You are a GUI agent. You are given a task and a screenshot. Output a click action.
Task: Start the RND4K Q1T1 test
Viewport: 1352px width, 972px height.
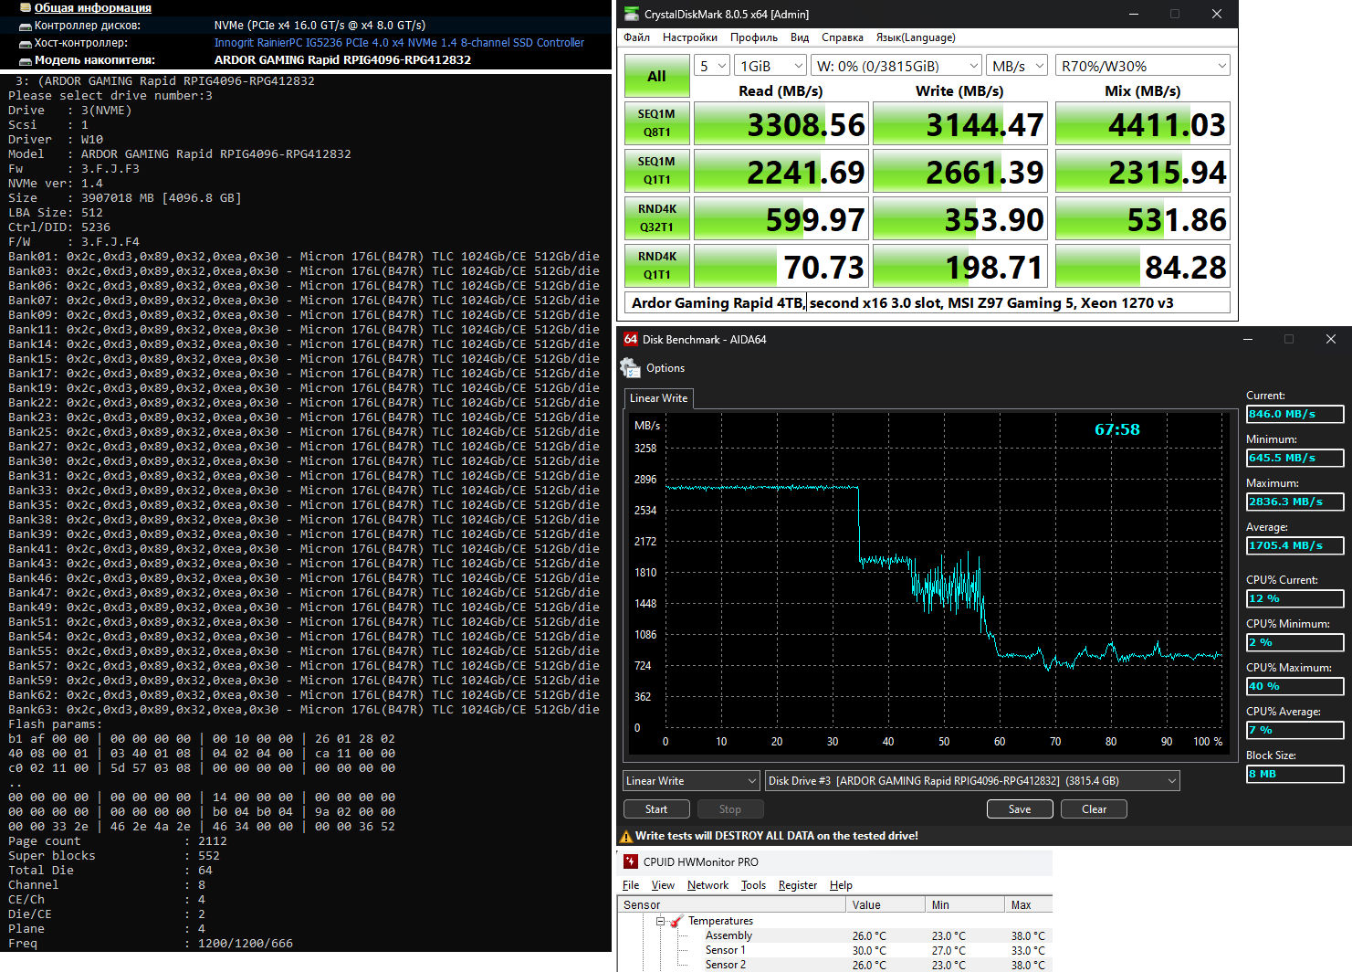click(x=656, y=266)
